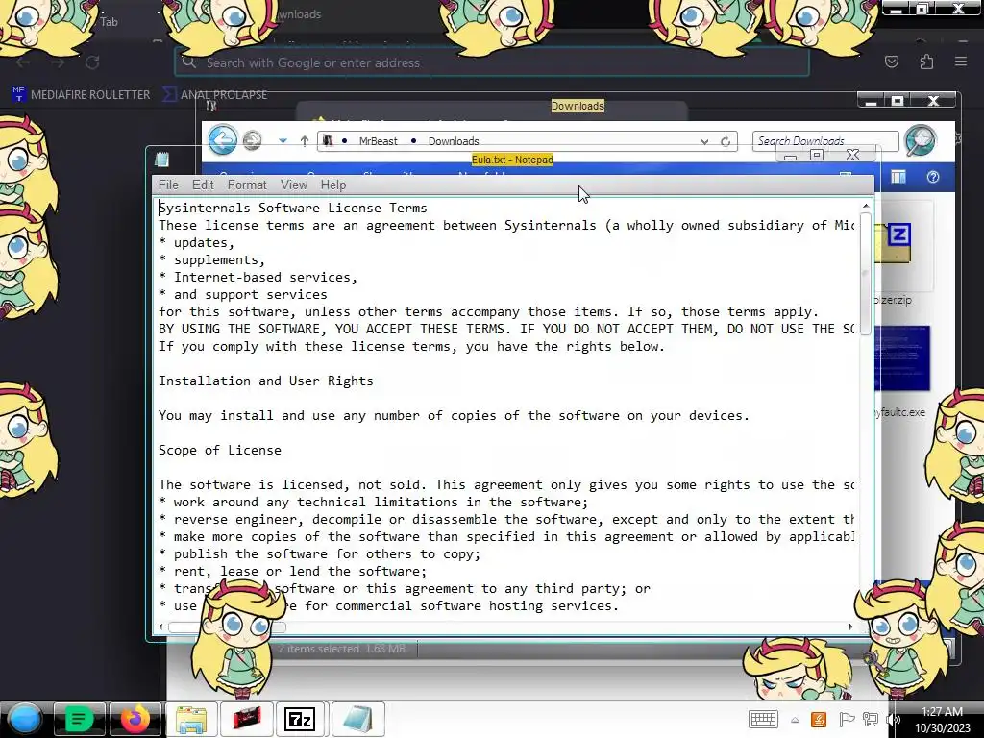Open 7-Zip from the taskbar

click(x=300, y=719)
